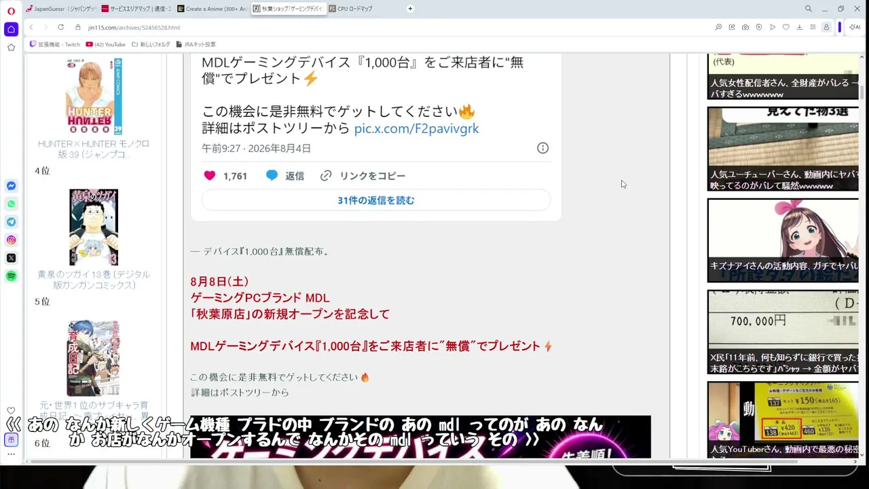Click the edit page note icon
Image resolution: width=869 pixels, height=489 pixels.
pyautogui.click(x=732, y=27)
